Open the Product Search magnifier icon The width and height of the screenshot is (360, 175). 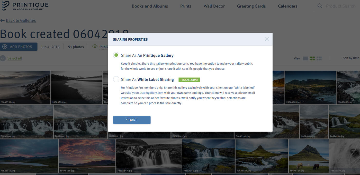pyautogui.click(x=319, y=6)
